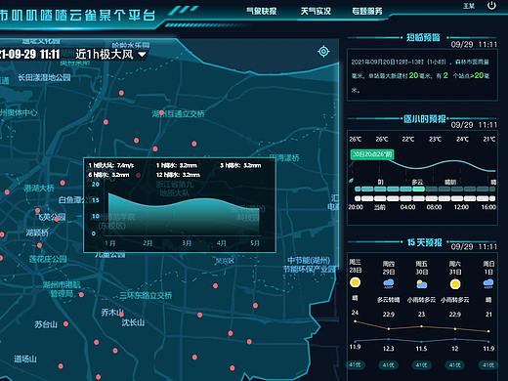Click the 15天预报 panel title

click(425, 242)
